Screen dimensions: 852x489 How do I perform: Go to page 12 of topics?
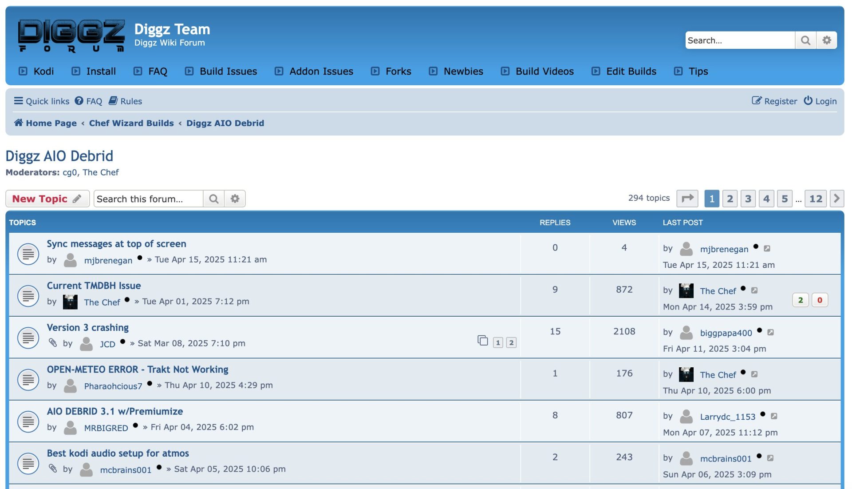coord(816,199)
